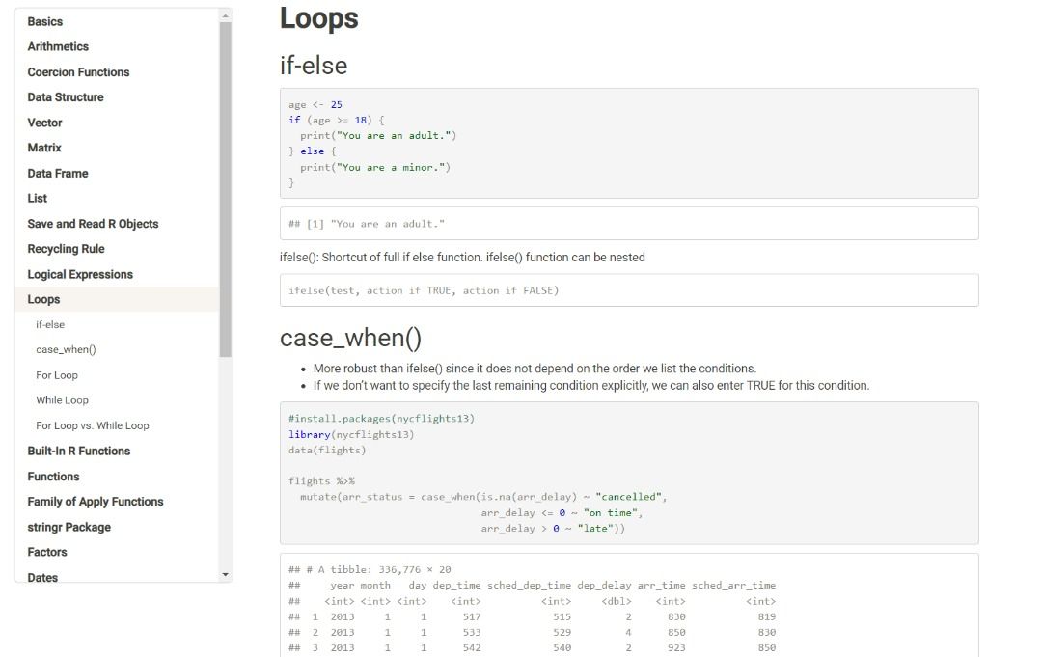The width and height of the screenshot is (1042, 657).
Task: Navigate to Built-In R Functions
Action: [x=78, y=451]
